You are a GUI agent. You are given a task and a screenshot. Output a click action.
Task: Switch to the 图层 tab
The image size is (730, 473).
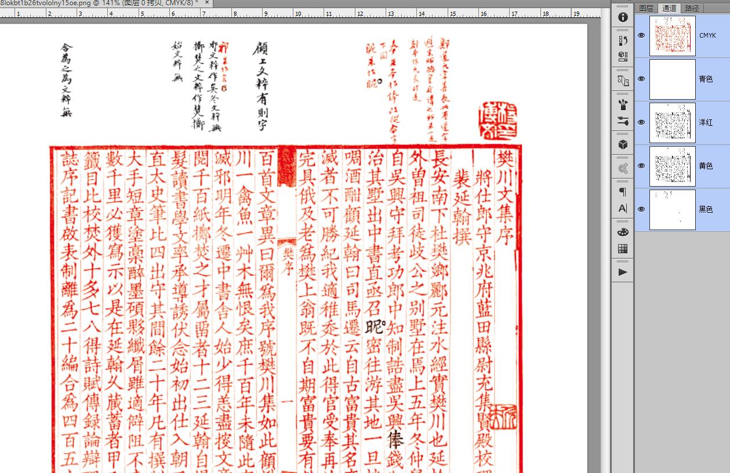(x=646, y=8)
